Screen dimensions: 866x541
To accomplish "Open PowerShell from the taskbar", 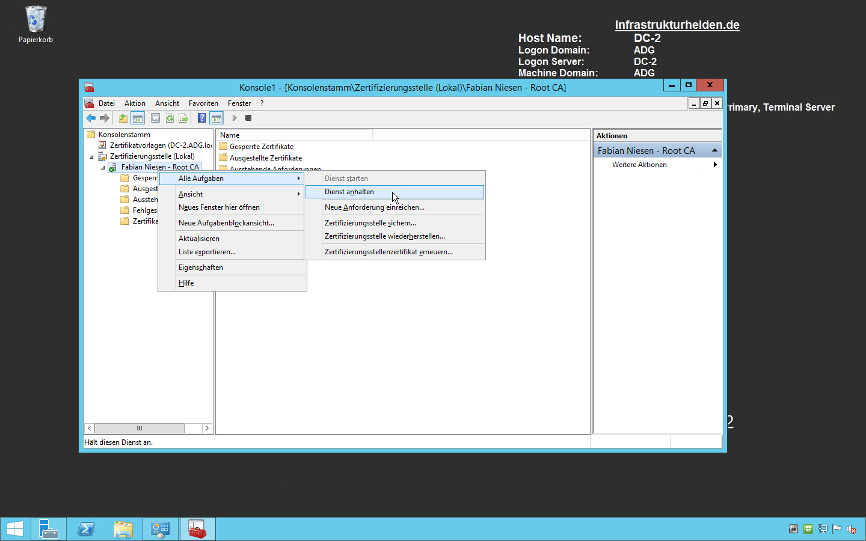I will pos(86,529).
